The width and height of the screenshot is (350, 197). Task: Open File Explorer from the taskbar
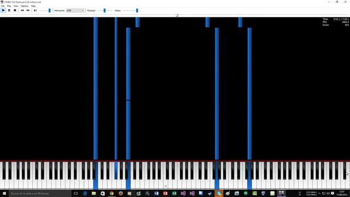tap(94, 193)
